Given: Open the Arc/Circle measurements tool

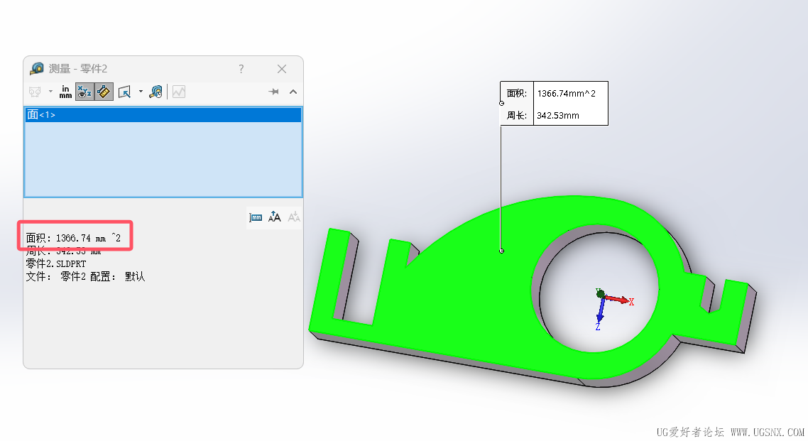Looking at the screenshot, I should (x=35, y=92).
